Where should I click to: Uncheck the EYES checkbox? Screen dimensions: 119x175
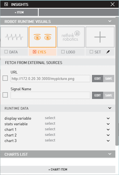pyautogui.click(x=35, y=52)
